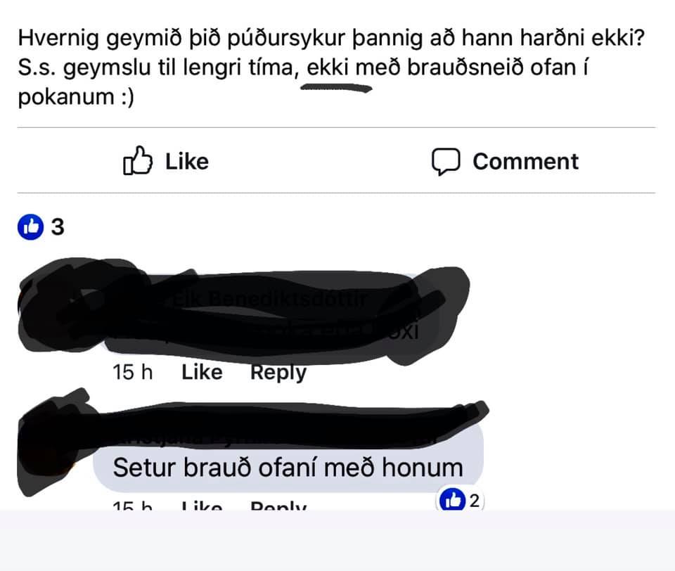Click the thumbs-up Like icon on post

click(138, 160)
